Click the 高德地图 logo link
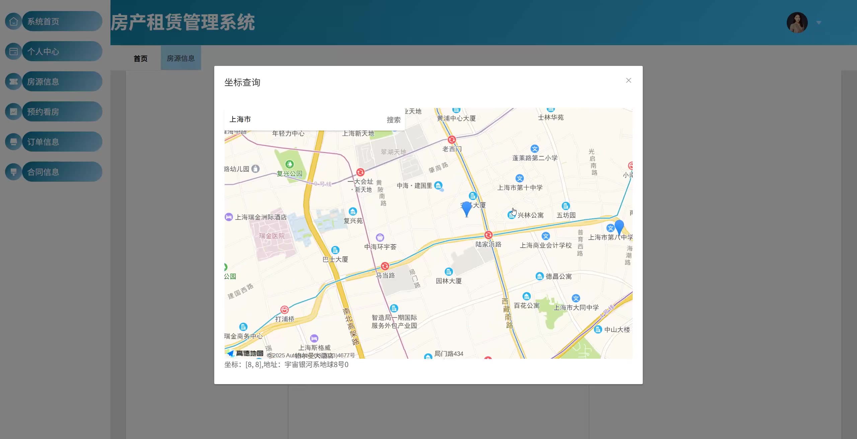 click(245, 353)
